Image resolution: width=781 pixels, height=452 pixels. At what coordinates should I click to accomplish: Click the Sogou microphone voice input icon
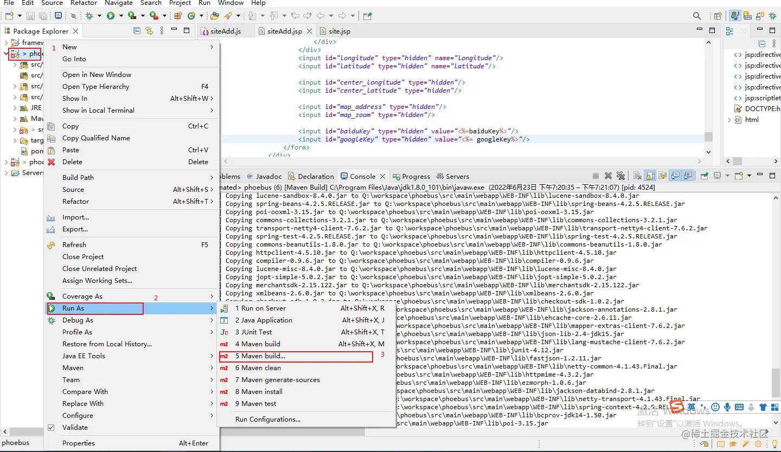[727, 407]
